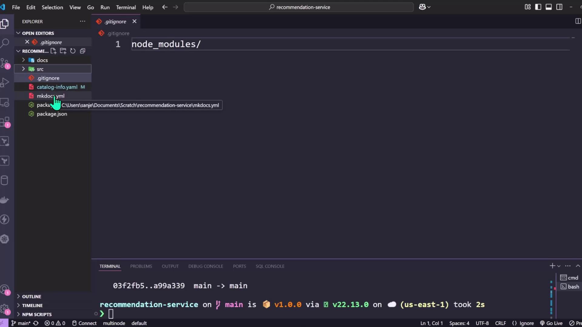Select the cmd terminal instance
The image size is (582, 327).
tap(569, 278)
